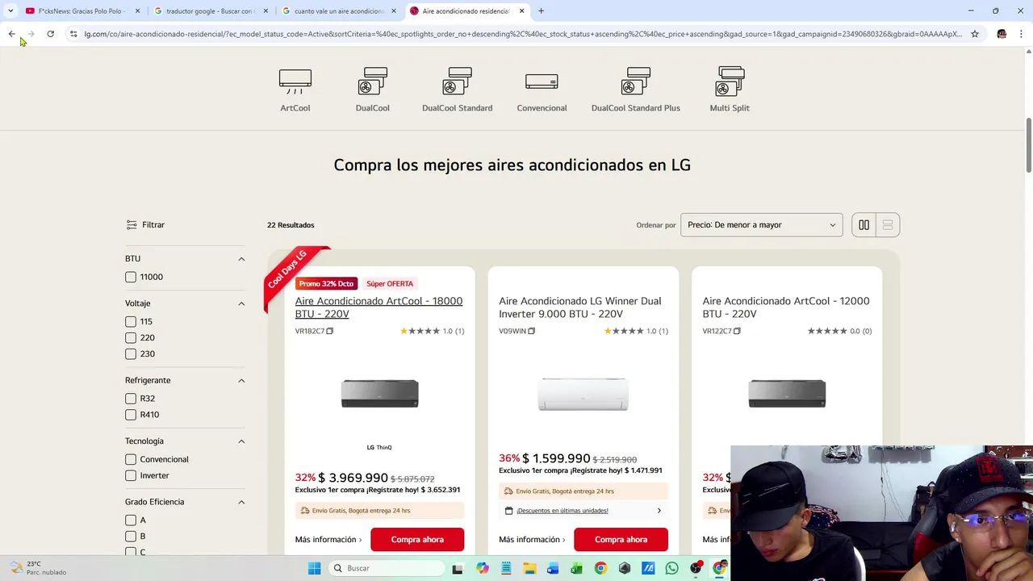Open weather widget showing 23°C

pyautogui.click(x=39, y=568)
